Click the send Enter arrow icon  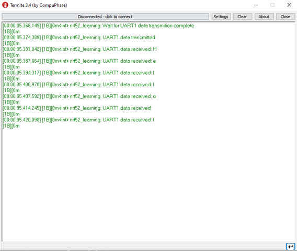tap(291, 247)
